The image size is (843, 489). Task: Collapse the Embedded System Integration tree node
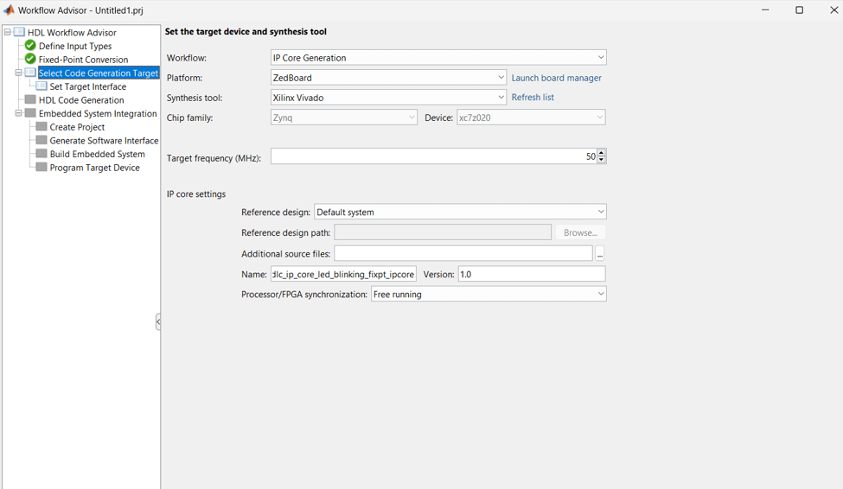click(18, 113)
